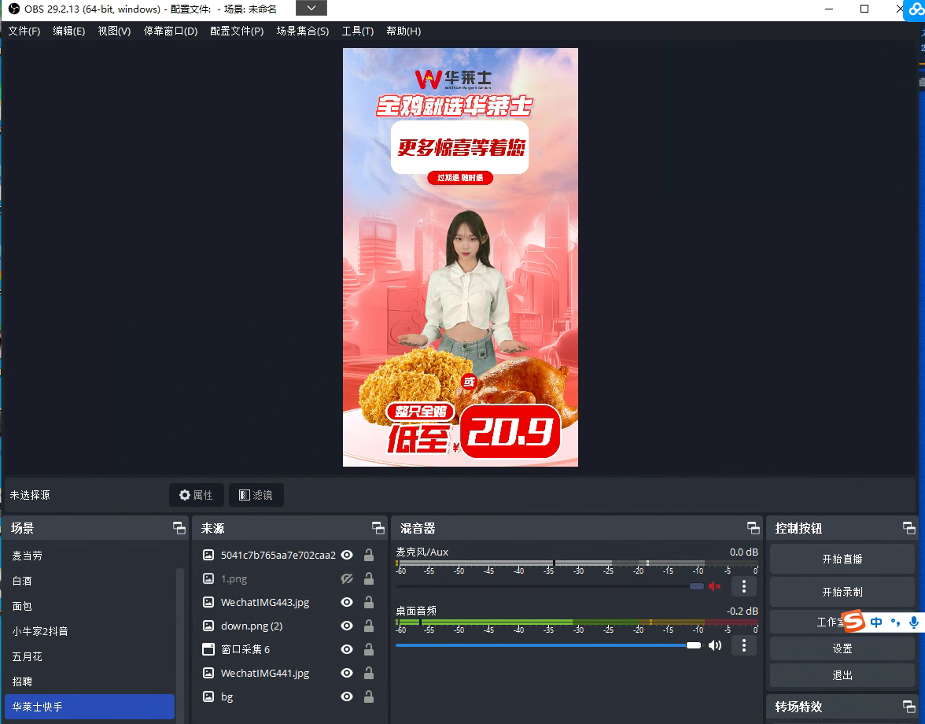
Task: Select the 麦当劳 scene
Action: point(90,556)
